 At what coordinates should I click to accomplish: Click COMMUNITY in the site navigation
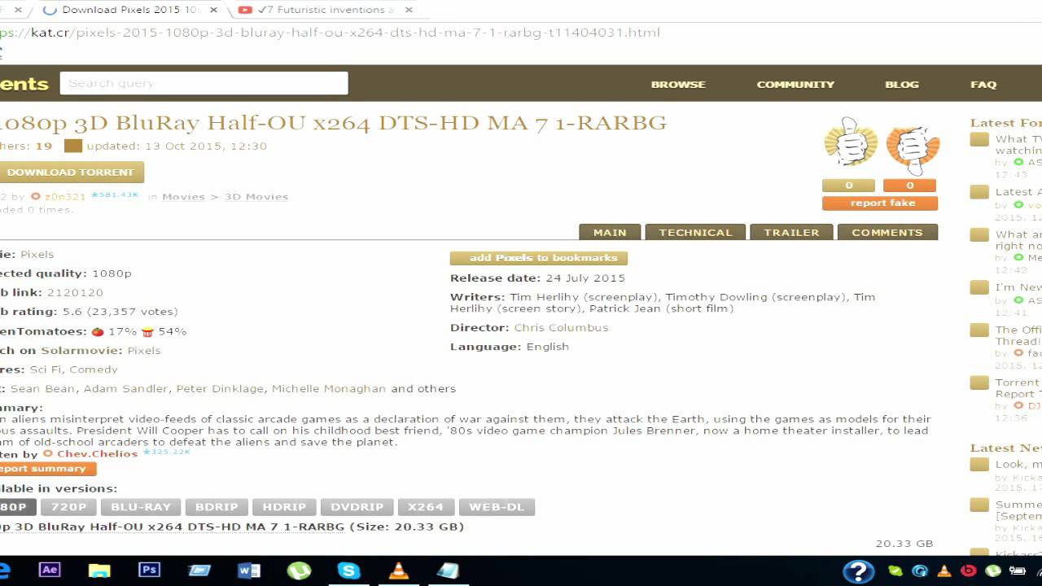[x=795, y=84]
